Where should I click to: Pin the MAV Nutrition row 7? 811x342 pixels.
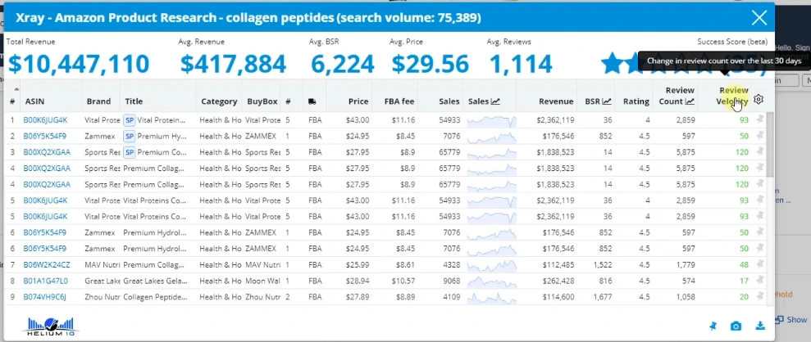pyautogui.click(x=760, y=264)
